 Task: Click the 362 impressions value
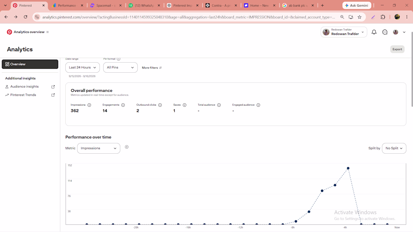pos(75,111)
